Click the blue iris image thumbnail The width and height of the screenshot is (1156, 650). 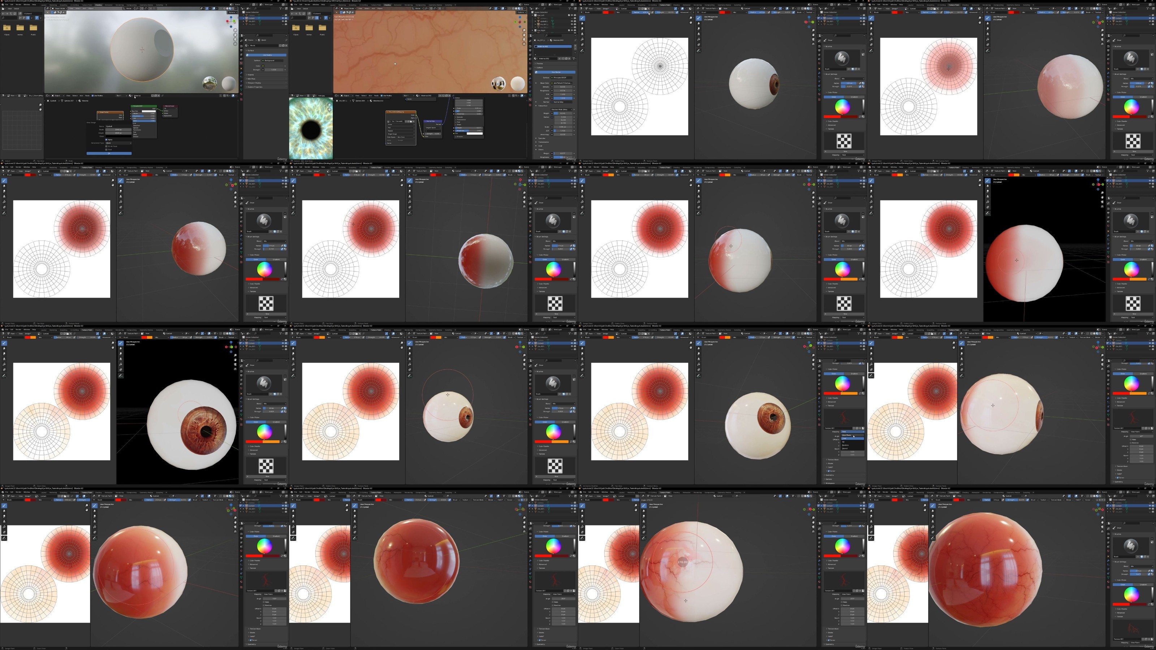pos(311,128)
